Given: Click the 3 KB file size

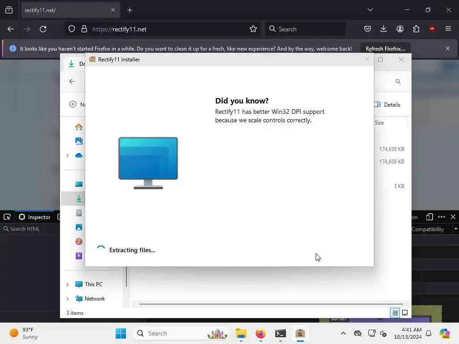Looking at the screenshot, I should [x=398, y=186].
